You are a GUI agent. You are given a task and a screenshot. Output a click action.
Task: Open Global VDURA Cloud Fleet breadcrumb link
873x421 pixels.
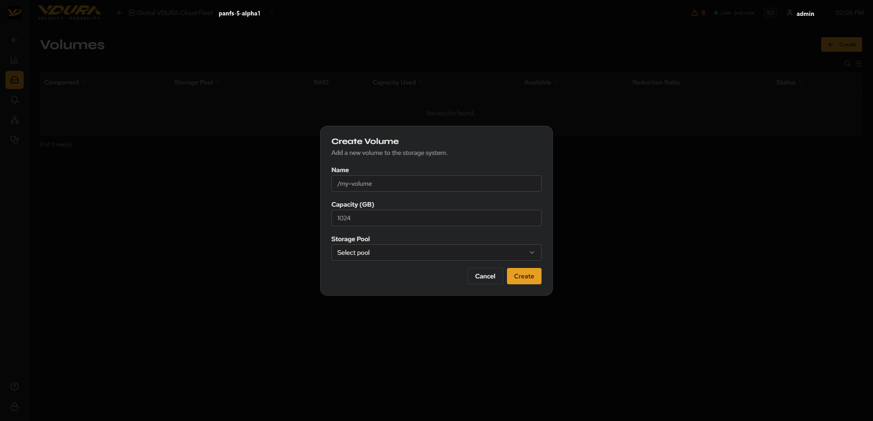click(171, 13)
